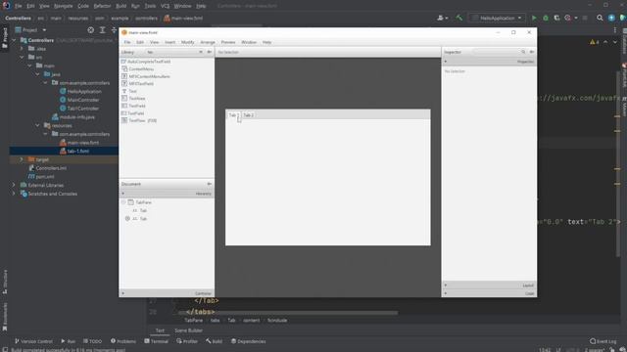627x352 pixels.
Task: Run with Coverage icon in IntelliJ toolbar
Action: 556,18
